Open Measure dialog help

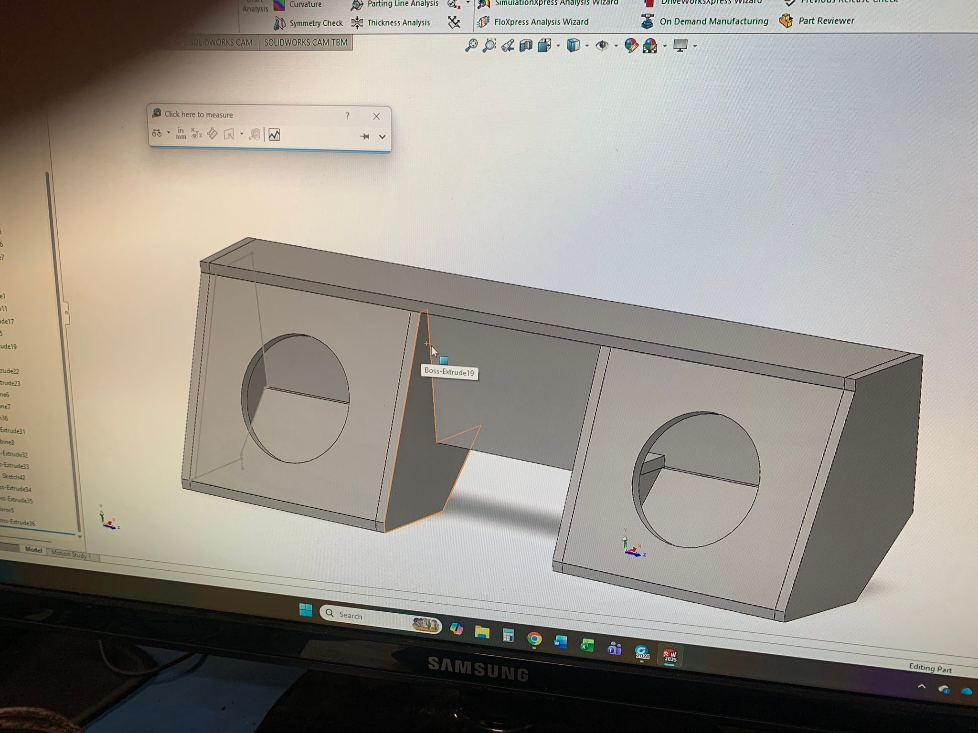pos(347,116)
